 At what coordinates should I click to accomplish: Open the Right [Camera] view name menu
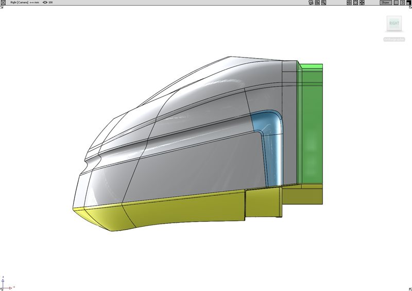point(21,3)
